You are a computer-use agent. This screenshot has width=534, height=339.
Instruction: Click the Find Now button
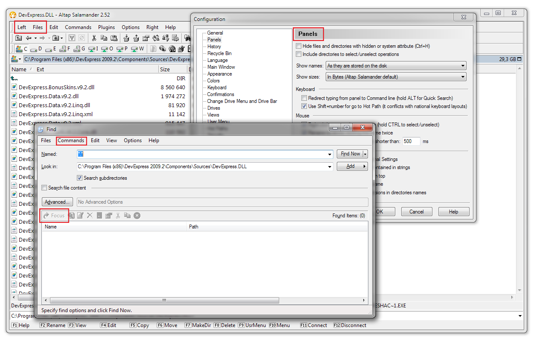[x=350, y=154]
